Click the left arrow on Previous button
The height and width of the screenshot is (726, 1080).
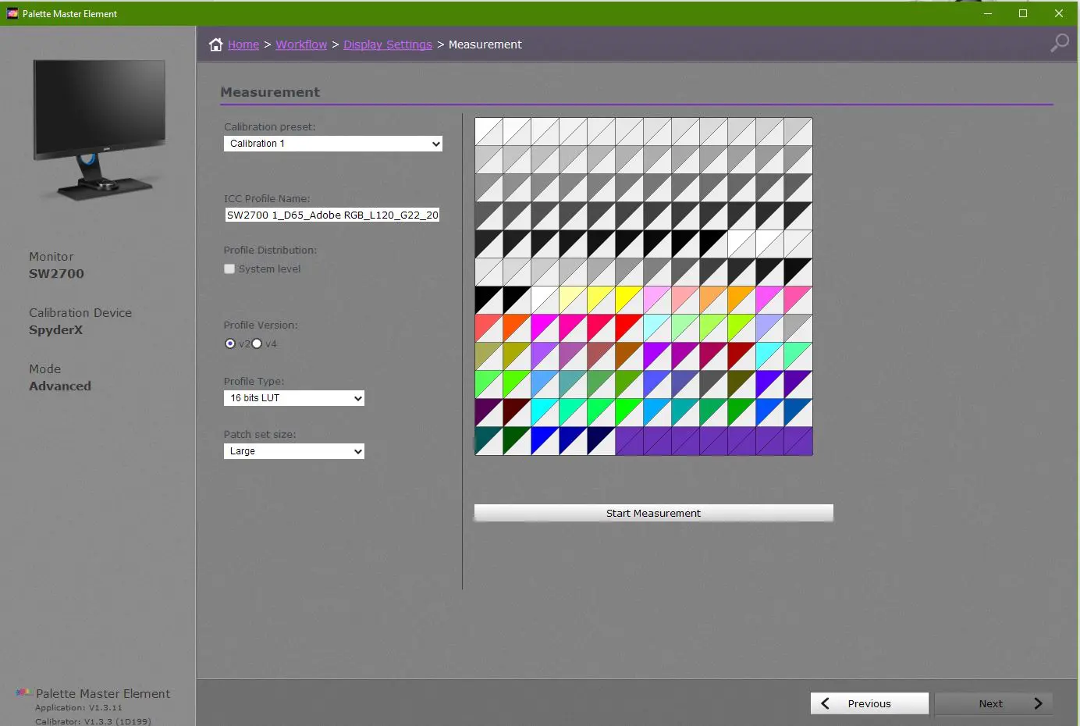coord(825,703)
